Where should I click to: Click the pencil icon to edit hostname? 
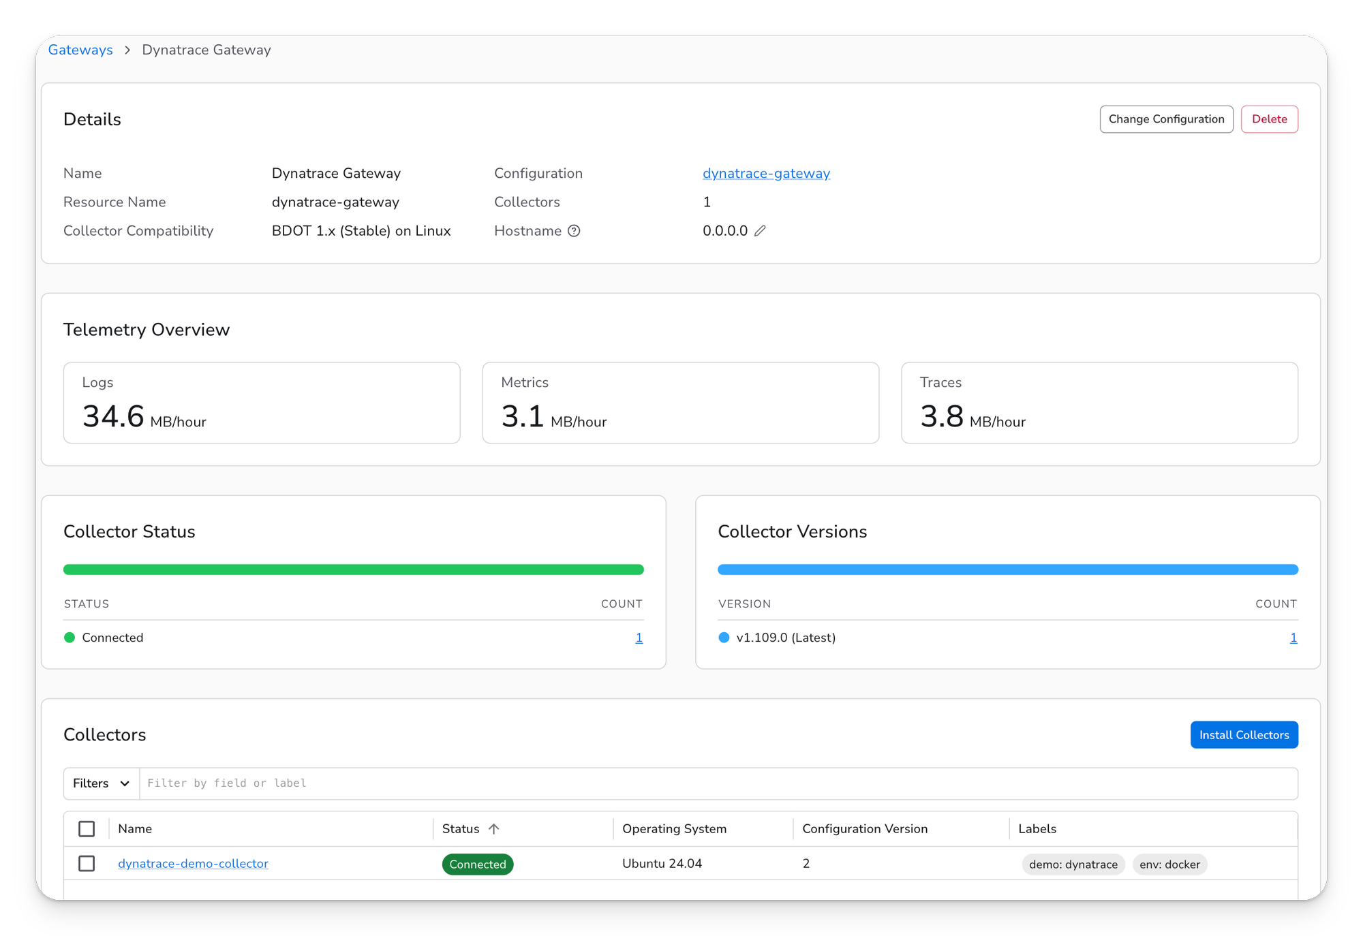point(760,231)
